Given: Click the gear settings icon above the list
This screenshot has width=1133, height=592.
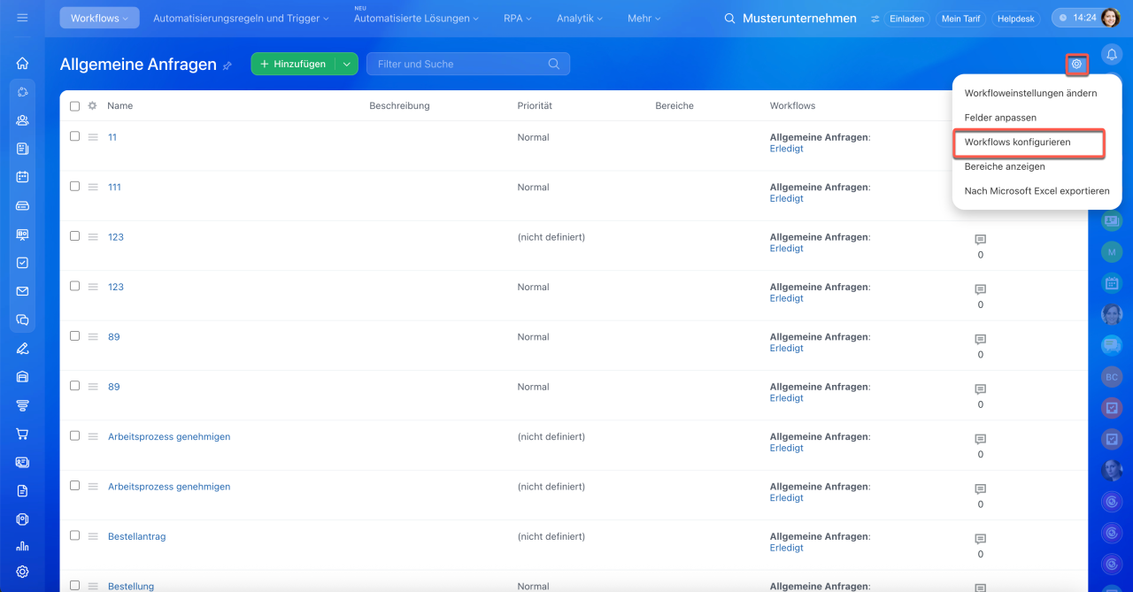Looking at the screenshot, I should pyautogui.click(x=1076, y=64).
